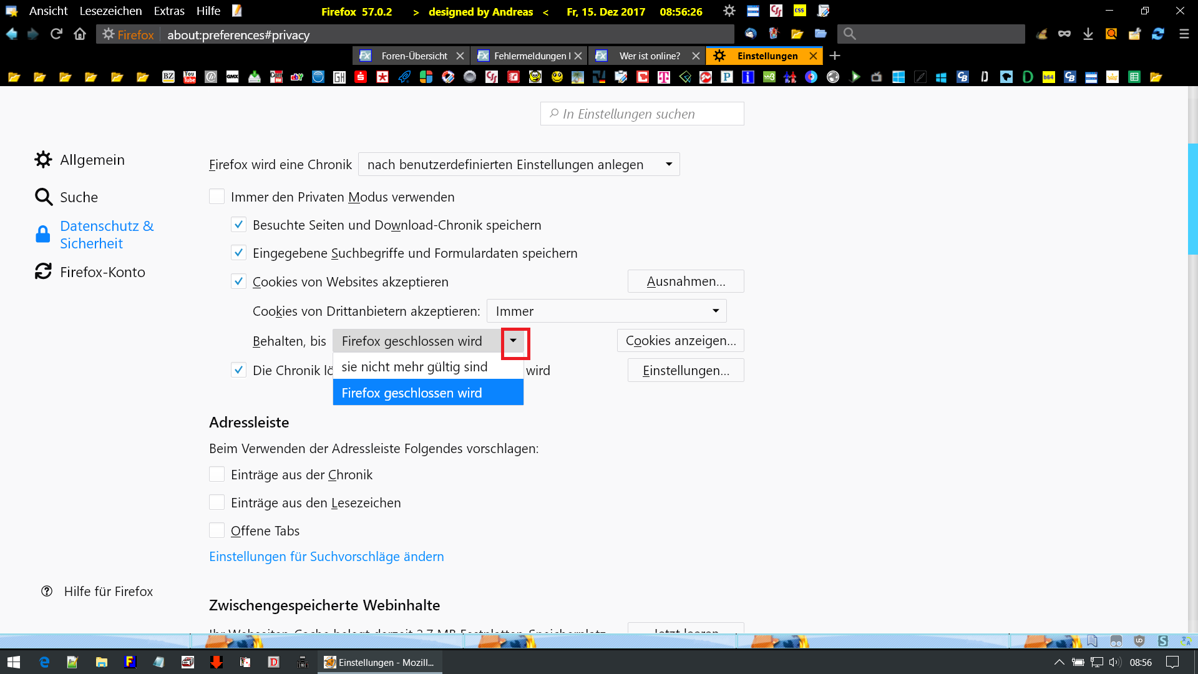Open the Lesezeichen menu
This screenshot has width=1198, height=674.
point(110,11)
